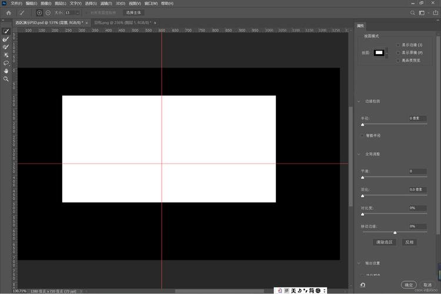Open the 选择(S) menu
The image size is (441, 294).
[91, 4]
